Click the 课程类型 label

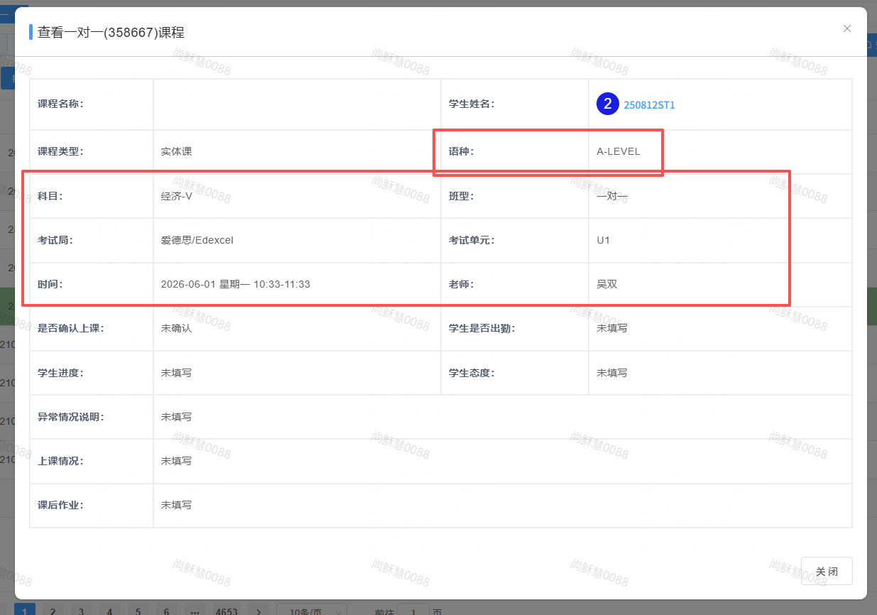coord(60,151)
